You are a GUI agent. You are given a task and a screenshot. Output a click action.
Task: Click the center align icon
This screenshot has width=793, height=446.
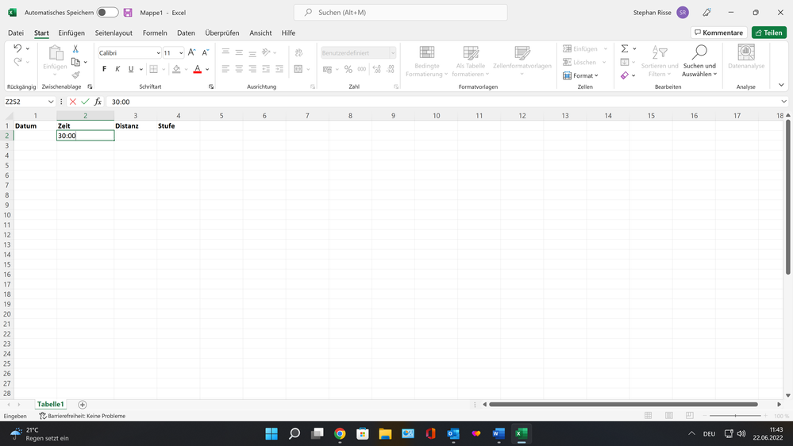(x=239, y=69)
